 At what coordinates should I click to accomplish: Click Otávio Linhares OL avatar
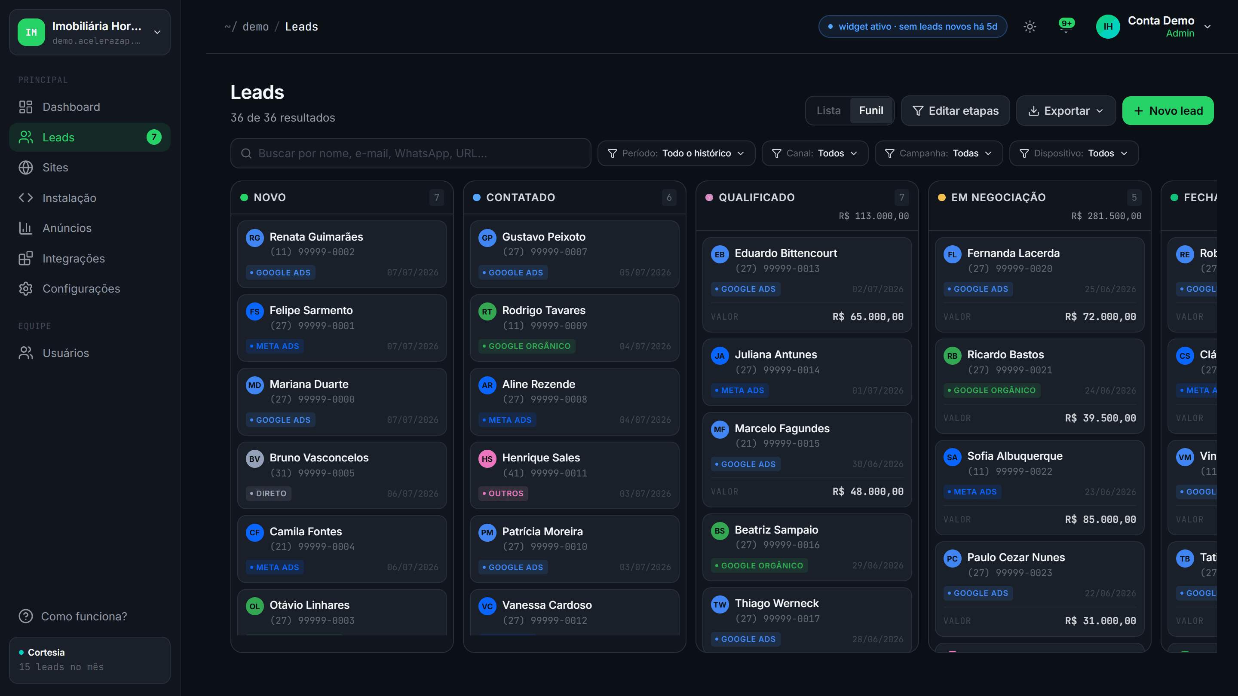[255, 606]
